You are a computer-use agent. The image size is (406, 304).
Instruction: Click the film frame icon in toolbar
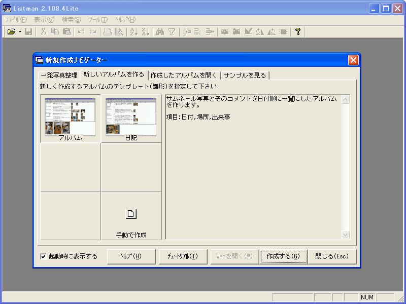284,31
